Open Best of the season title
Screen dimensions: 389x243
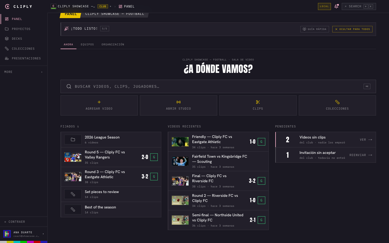point(100,207)
